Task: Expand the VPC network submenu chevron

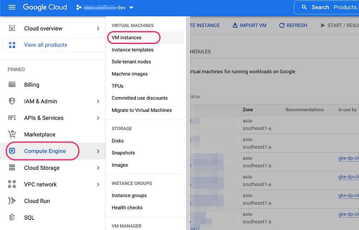Action: [98, 185]
